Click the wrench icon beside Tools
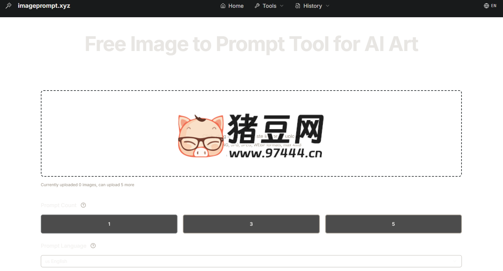 pyautogui.click(x=257, y=6)
